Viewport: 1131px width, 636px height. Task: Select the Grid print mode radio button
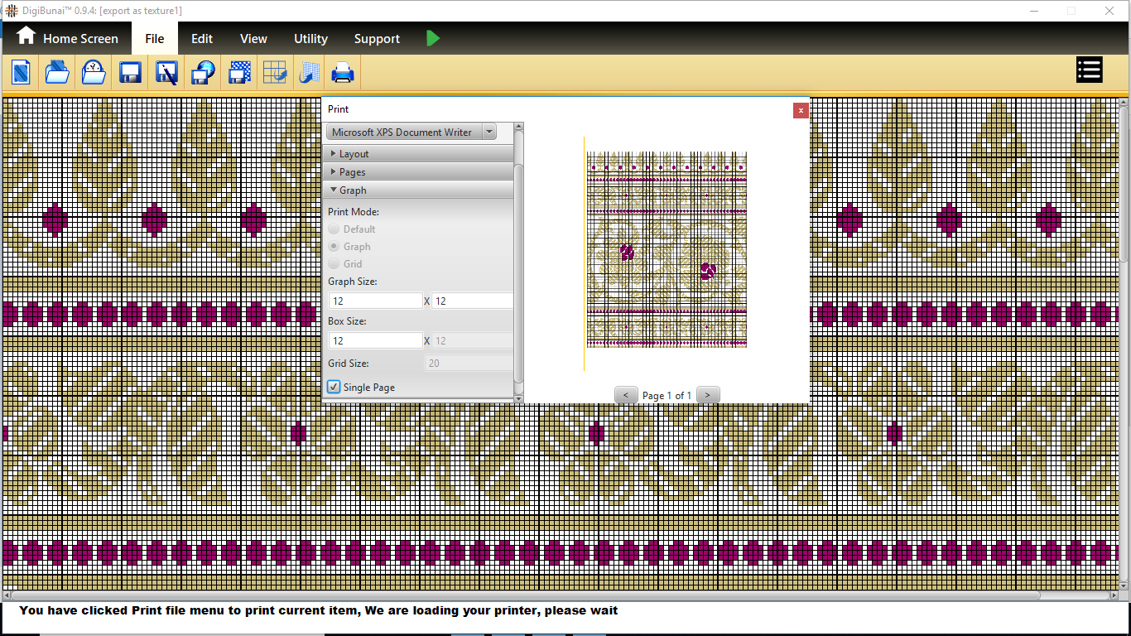tap(334, 264)
